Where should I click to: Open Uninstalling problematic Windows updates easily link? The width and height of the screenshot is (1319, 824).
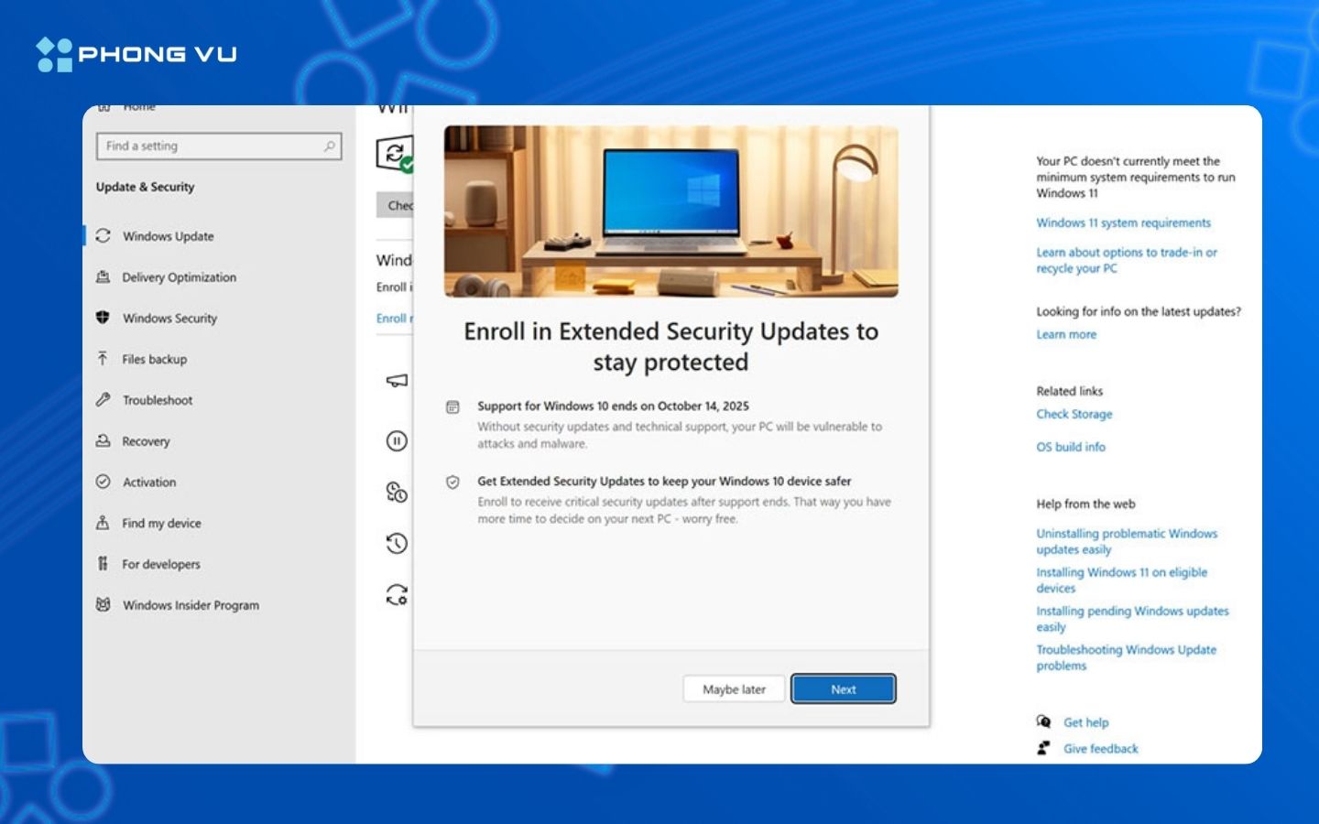(1127, 542)
